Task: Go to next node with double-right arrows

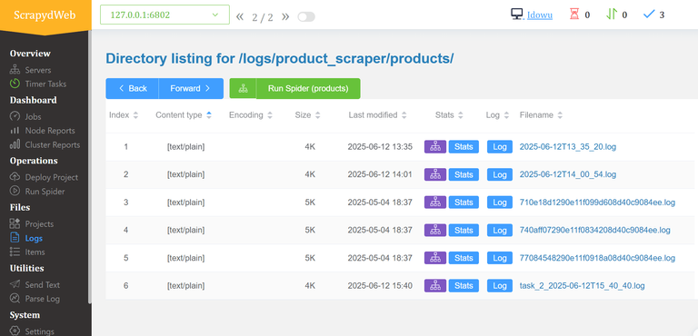Action: tap(285, 17)
